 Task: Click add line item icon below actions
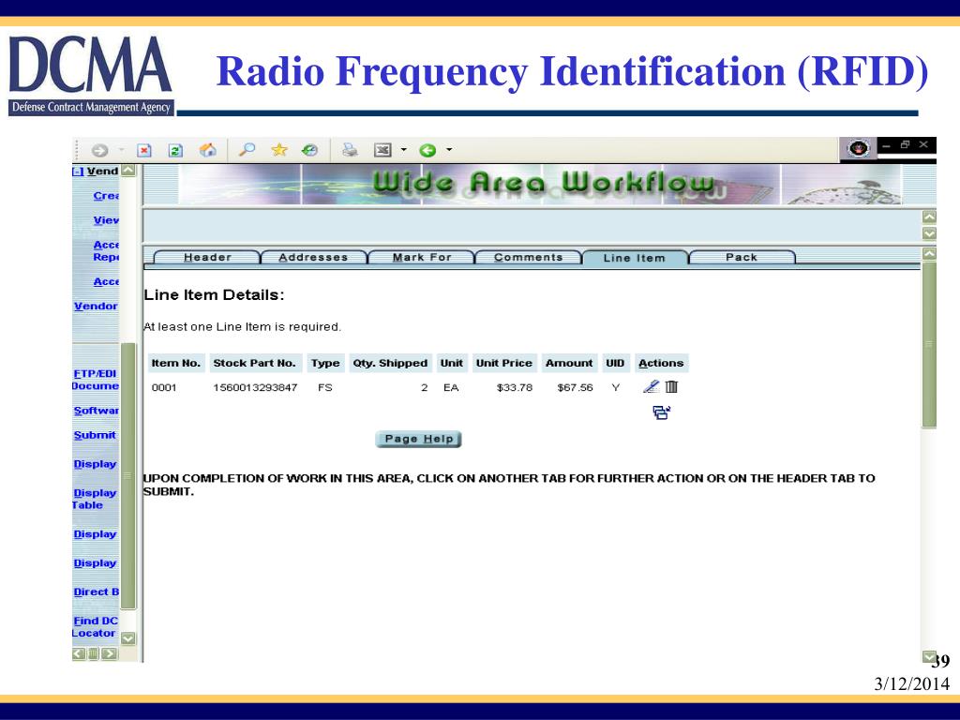(x=661, y=412)
